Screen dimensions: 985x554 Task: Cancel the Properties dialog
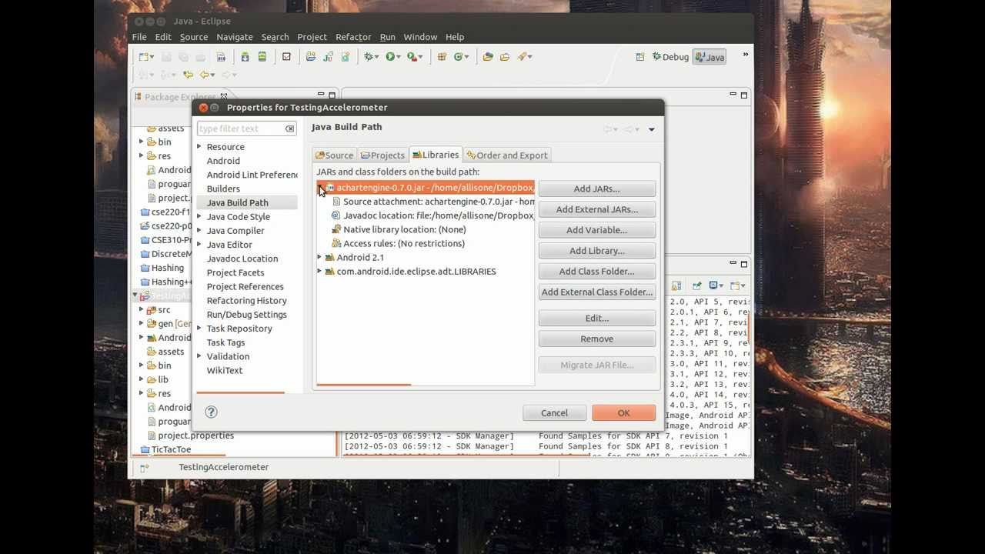tap(554, 413)
